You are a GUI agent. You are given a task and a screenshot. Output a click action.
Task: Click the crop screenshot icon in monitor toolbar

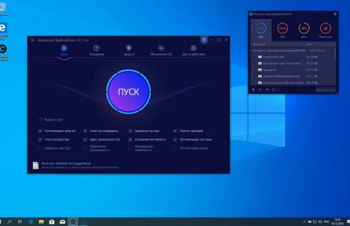tap(273, 90)
